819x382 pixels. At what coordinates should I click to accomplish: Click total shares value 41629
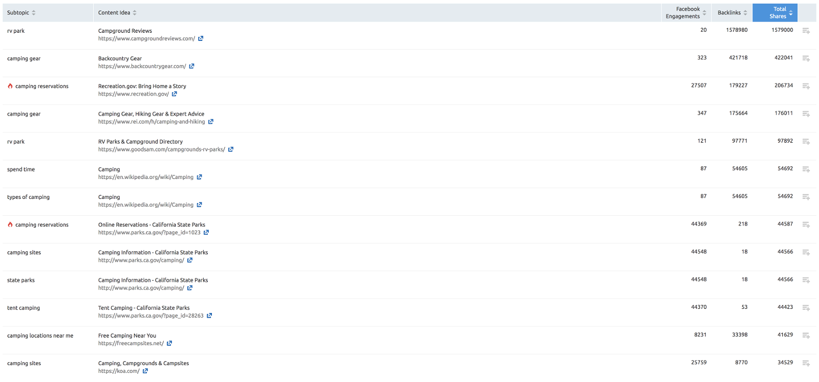(x=785, y=334)
